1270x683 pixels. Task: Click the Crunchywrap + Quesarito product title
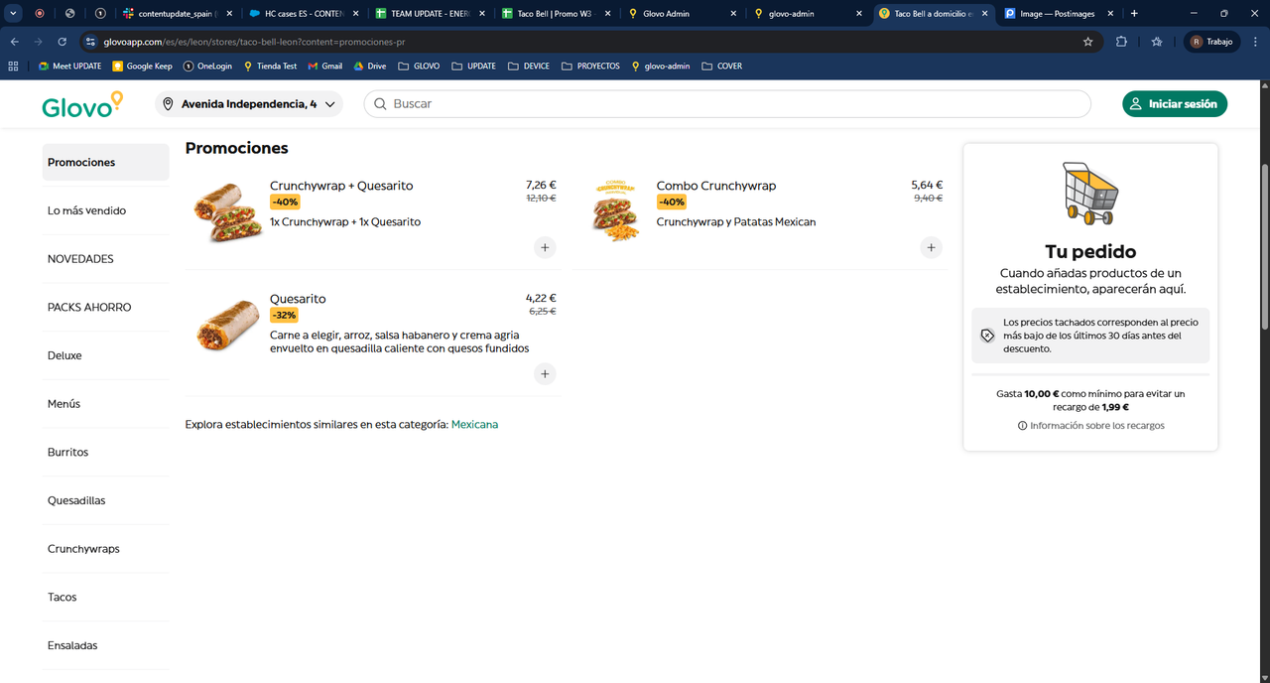[341, 186]
